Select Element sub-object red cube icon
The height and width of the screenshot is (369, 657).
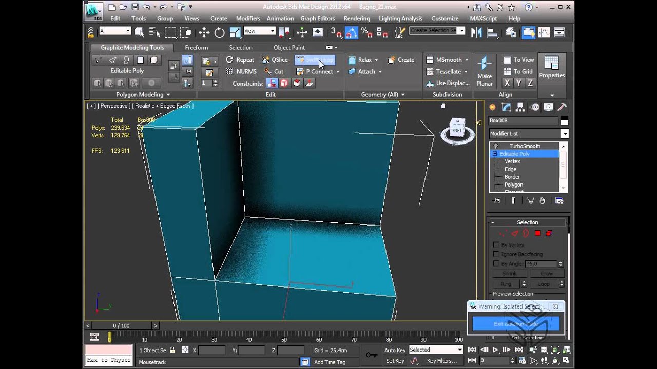click(x=549, y=233)
